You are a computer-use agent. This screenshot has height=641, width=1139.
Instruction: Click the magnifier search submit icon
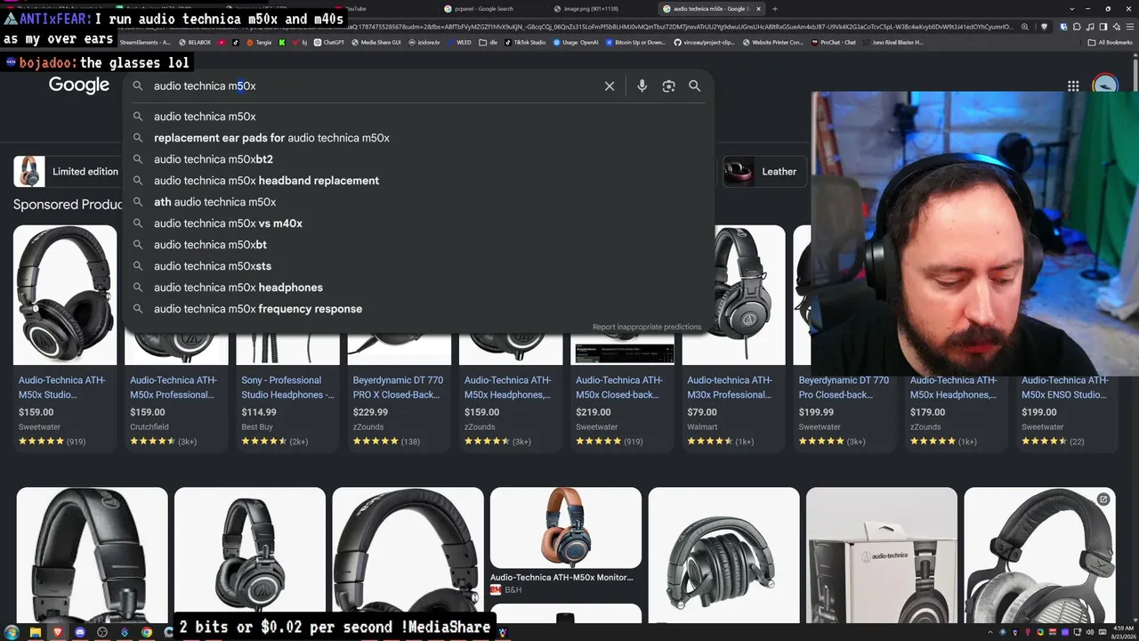point(694,86)
